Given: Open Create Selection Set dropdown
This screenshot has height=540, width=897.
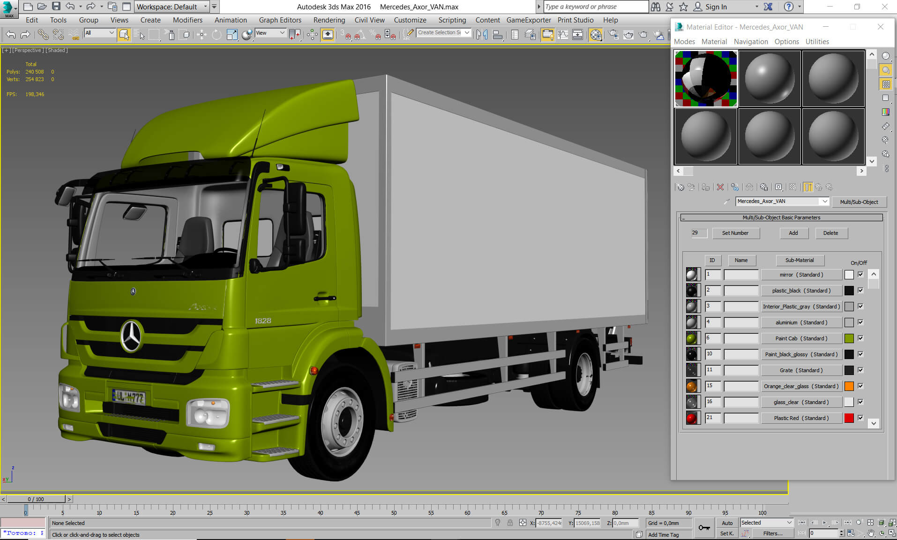Looking at the screenshot, I should [443, 33].
